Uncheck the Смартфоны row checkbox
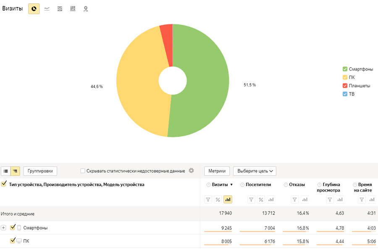 point(13,227)
